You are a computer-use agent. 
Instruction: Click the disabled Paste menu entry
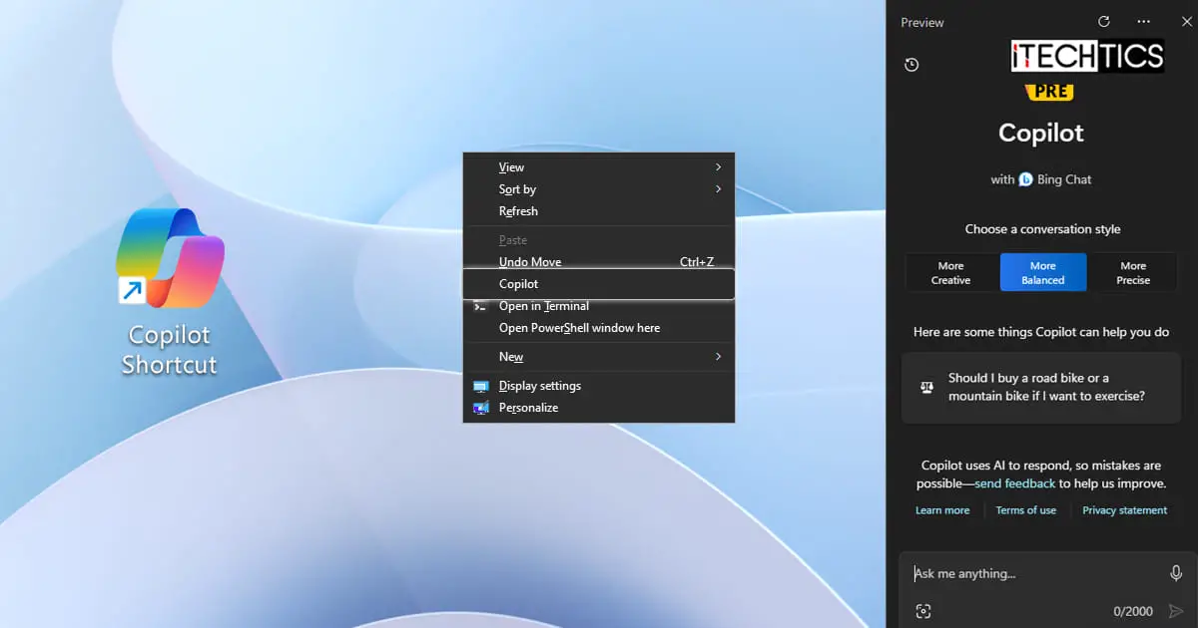[599, 240]
